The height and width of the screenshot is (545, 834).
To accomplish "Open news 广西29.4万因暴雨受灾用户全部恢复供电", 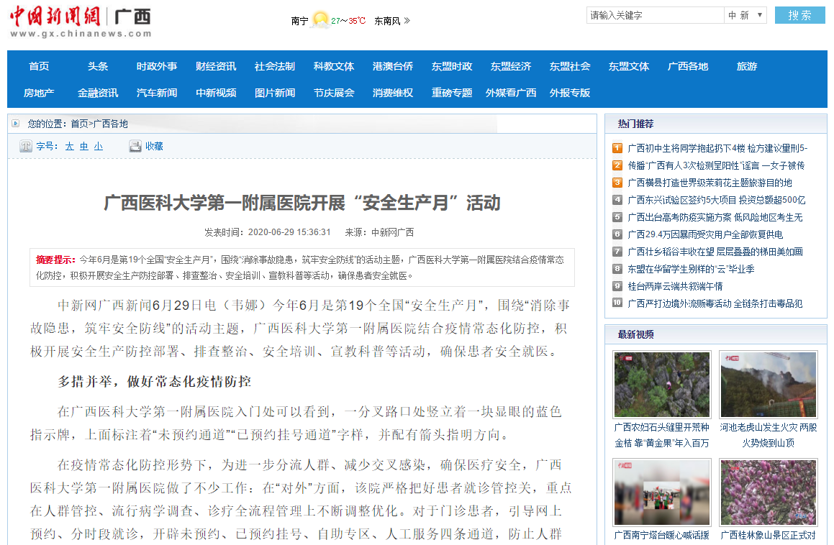I will coord(705,234).
